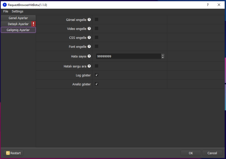Decrease Hata sayısı with the down arrow
226x159 pixels.
pyautogui.click(x=163, y=58)
